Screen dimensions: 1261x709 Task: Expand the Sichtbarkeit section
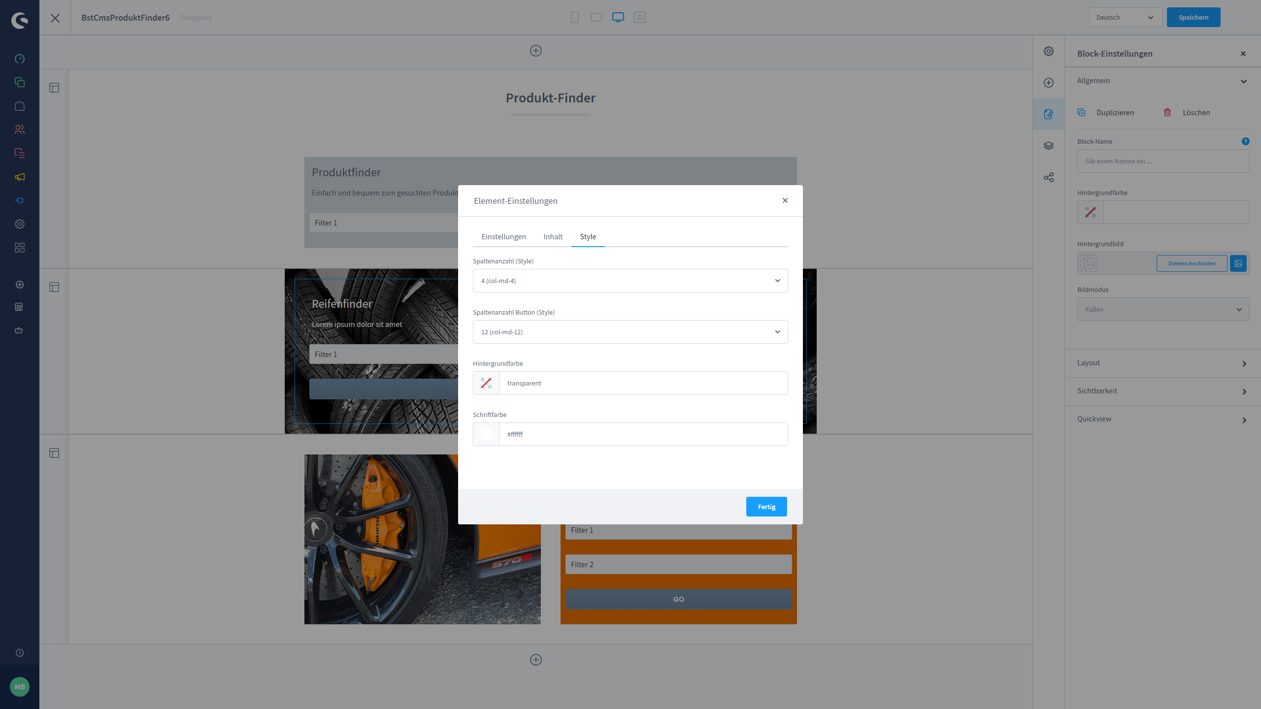1163,391
